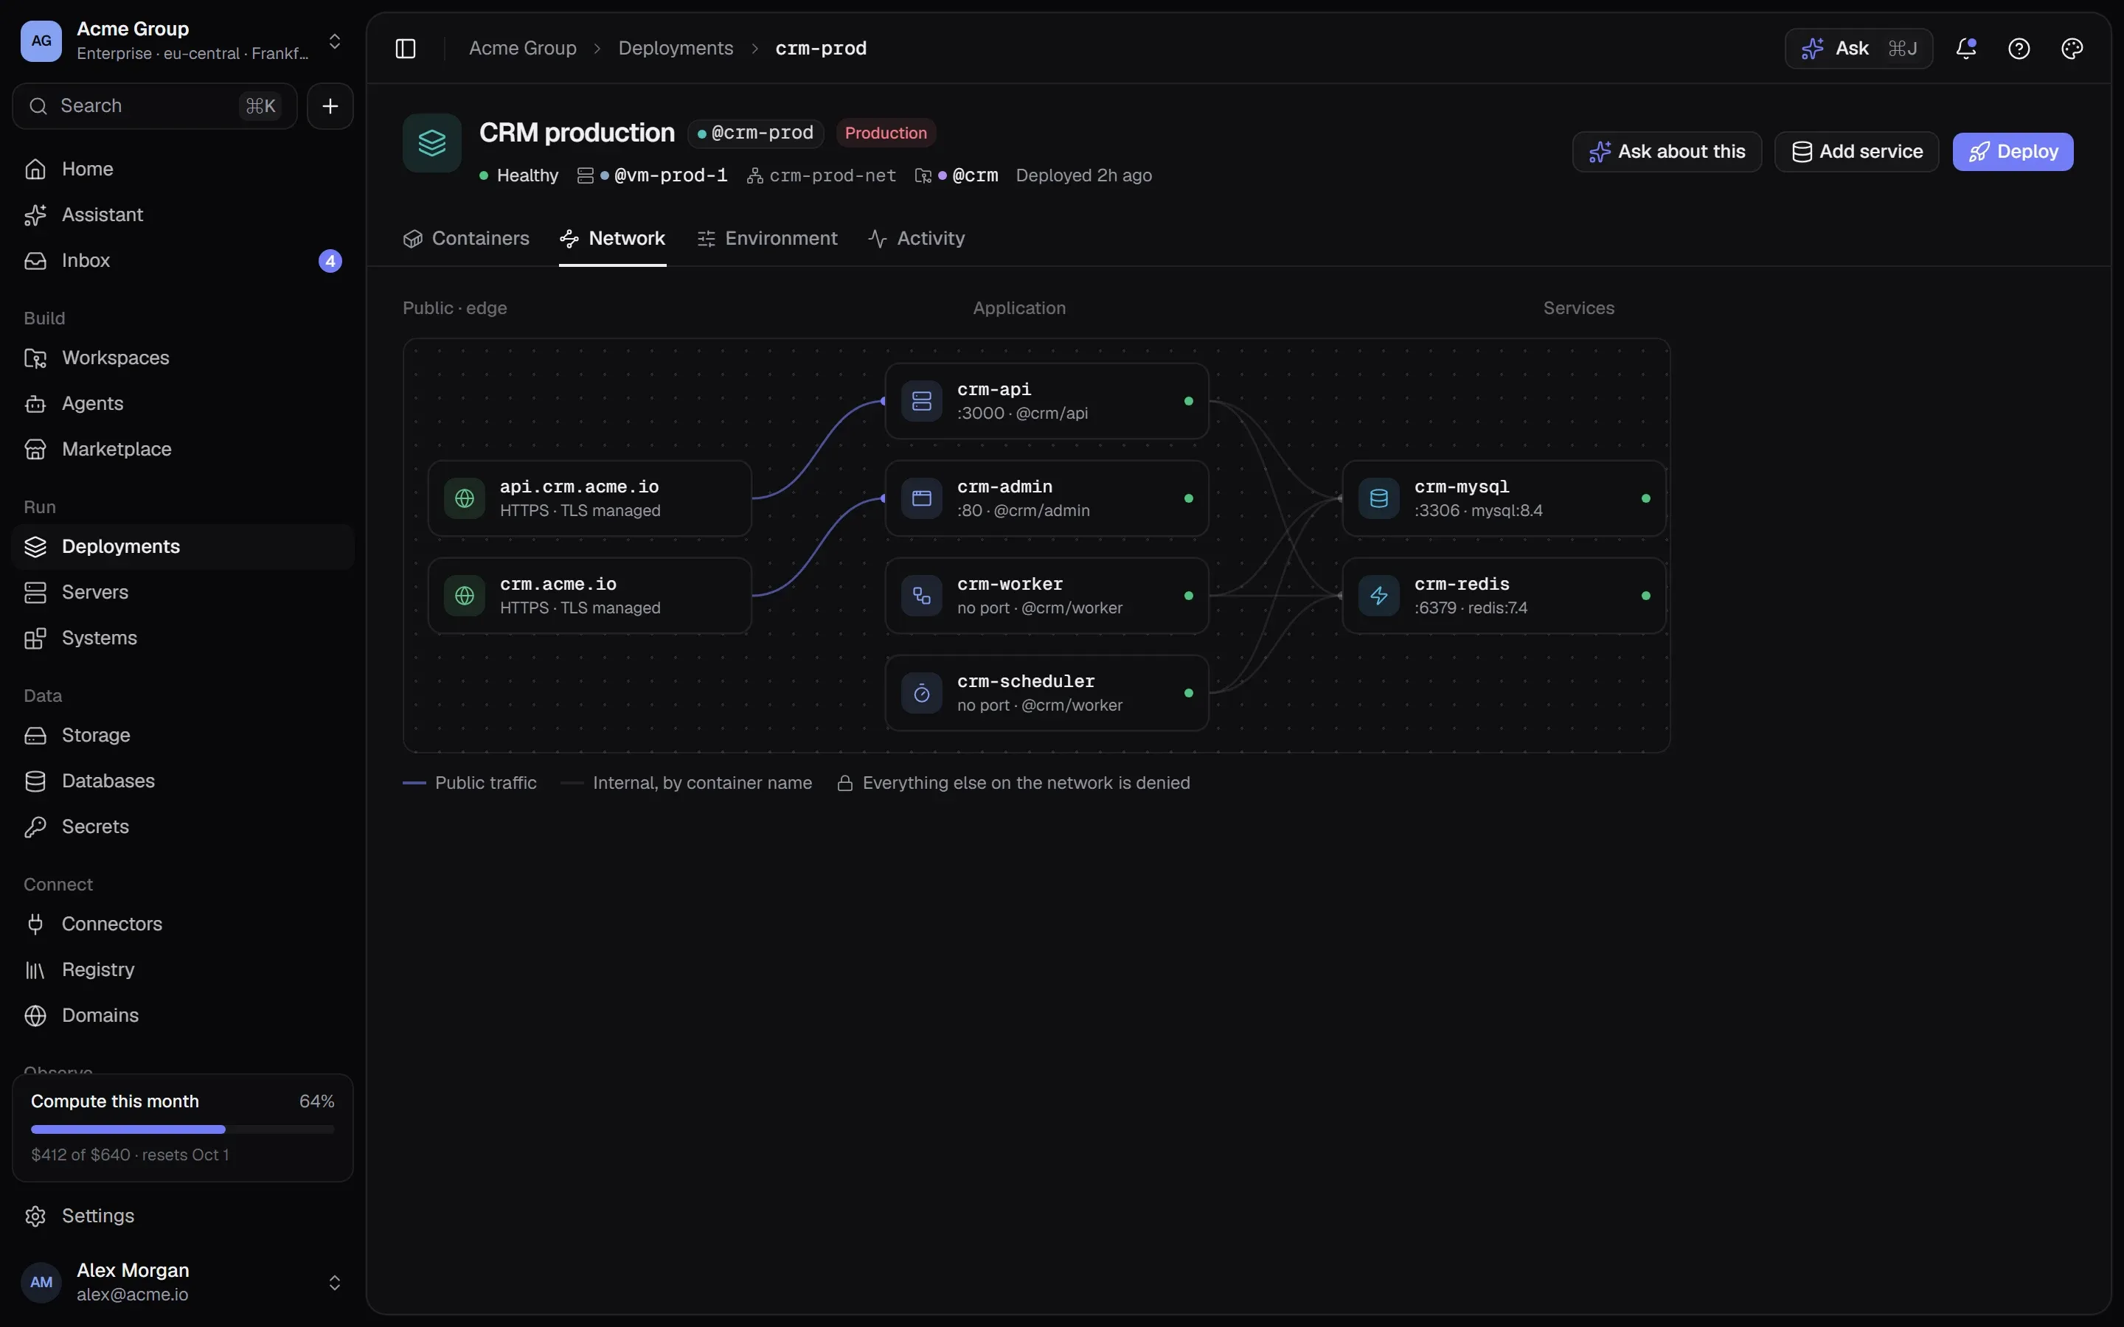2124x1327 pixels.
Task: Click the crm-redis lightning icon
Action: (1379, 596)
